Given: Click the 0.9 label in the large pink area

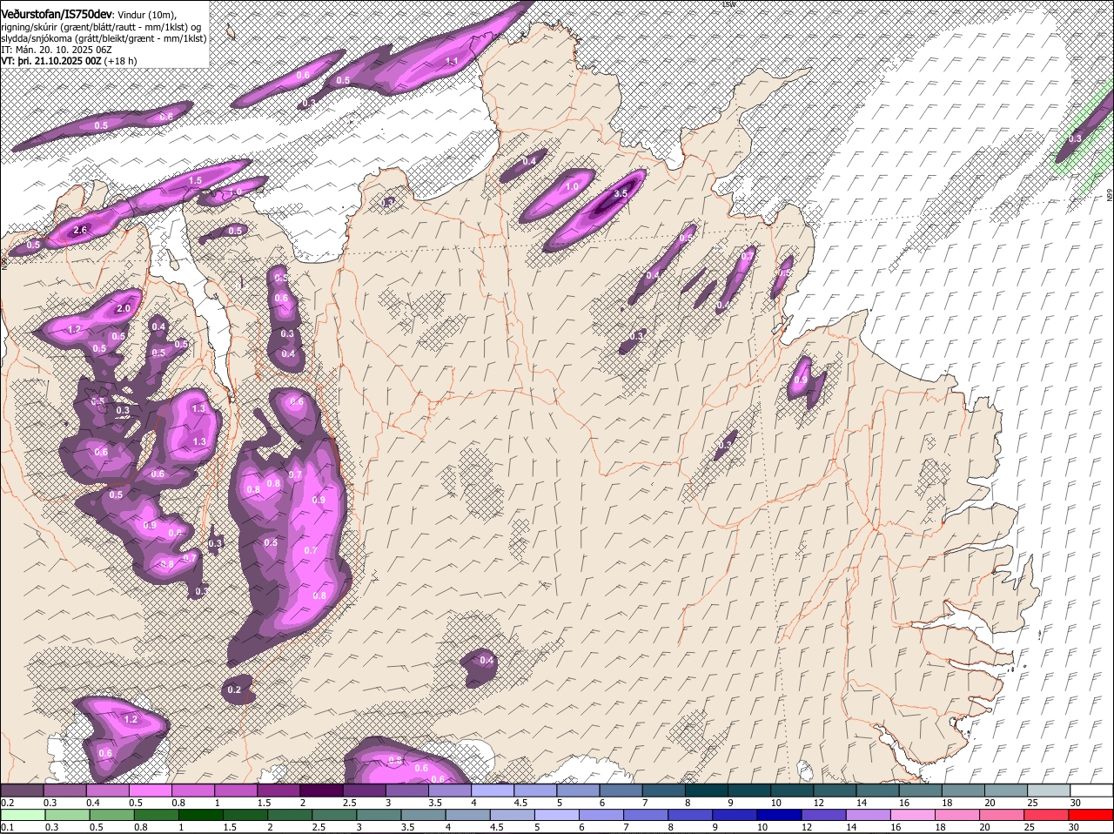Looking at the screenshot, I should (319, 500).
